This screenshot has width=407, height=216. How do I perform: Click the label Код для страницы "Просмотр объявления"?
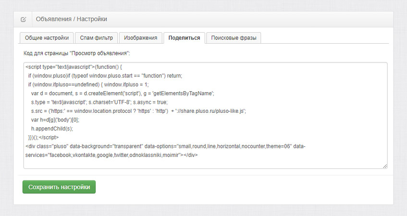pyautogui.click(x=76, y=53)
